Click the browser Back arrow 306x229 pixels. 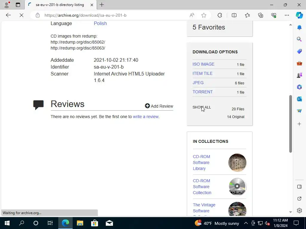pos(8,15)
